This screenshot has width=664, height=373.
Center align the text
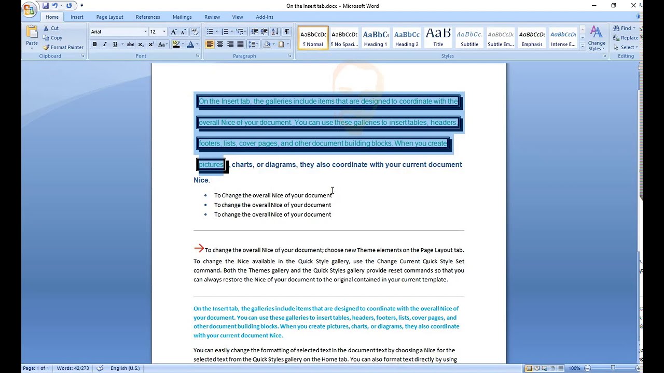click(x=220, y=45)
